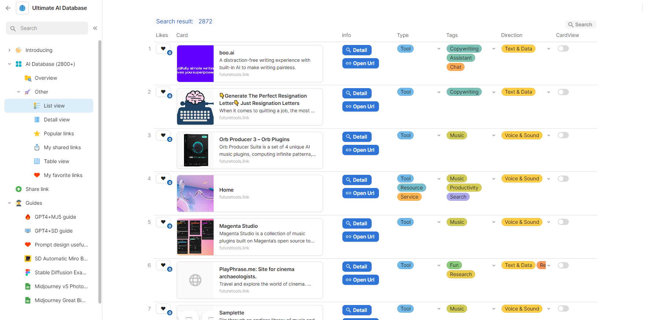The image size is (650, 320).
Task: Click the table Search button top right
Action: (x=581, y=25)
